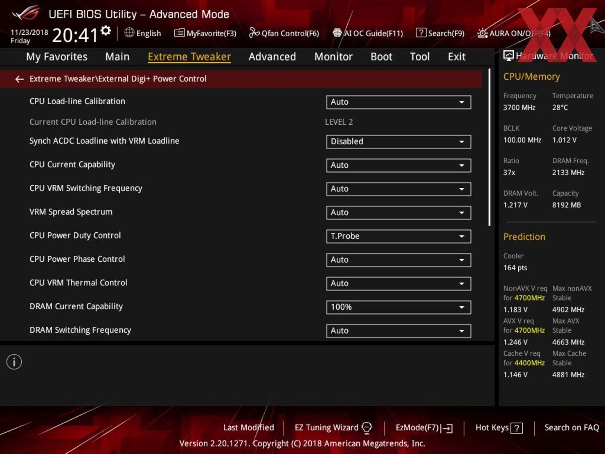This screenshot has height=454, width=605.
Task: Click the DRAM Current Capability label
Action: pos(76,306)
